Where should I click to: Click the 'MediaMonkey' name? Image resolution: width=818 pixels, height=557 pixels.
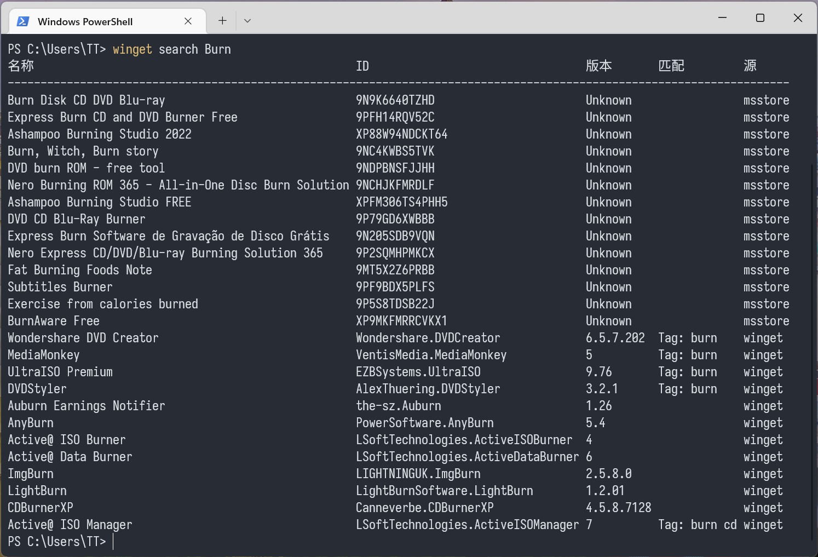(x=44, y=355)
